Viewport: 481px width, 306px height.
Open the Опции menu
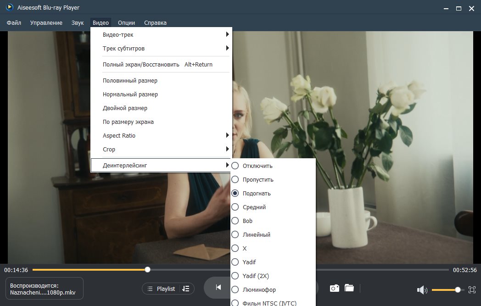[126, 22]
